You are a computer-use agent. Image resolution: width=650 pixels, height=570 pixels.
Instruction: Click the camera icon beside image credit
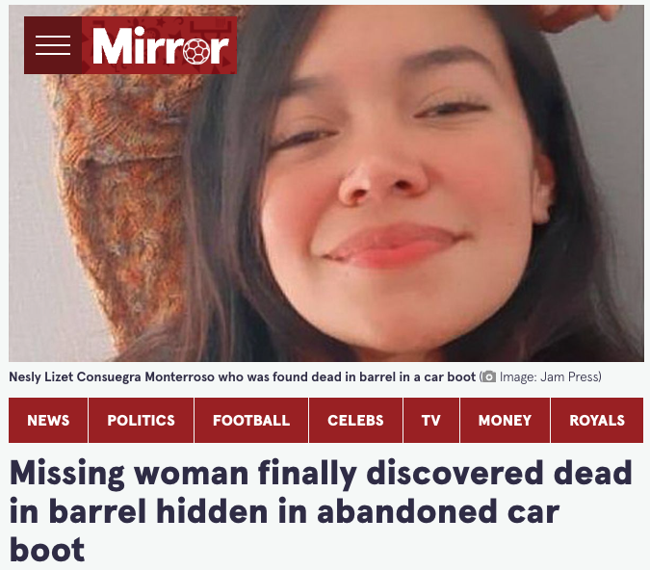click(489, 376)
